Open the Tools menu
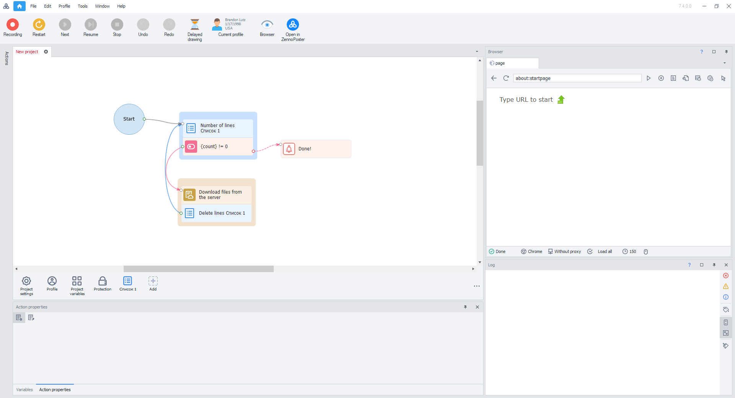Screen dimensions: 735x398 (83, 6)
